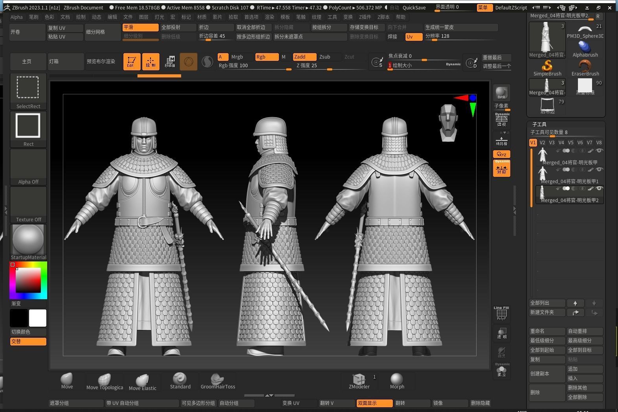
Task: Click the sculptris triangle sphere icon
Action: (x=189, y=62)
